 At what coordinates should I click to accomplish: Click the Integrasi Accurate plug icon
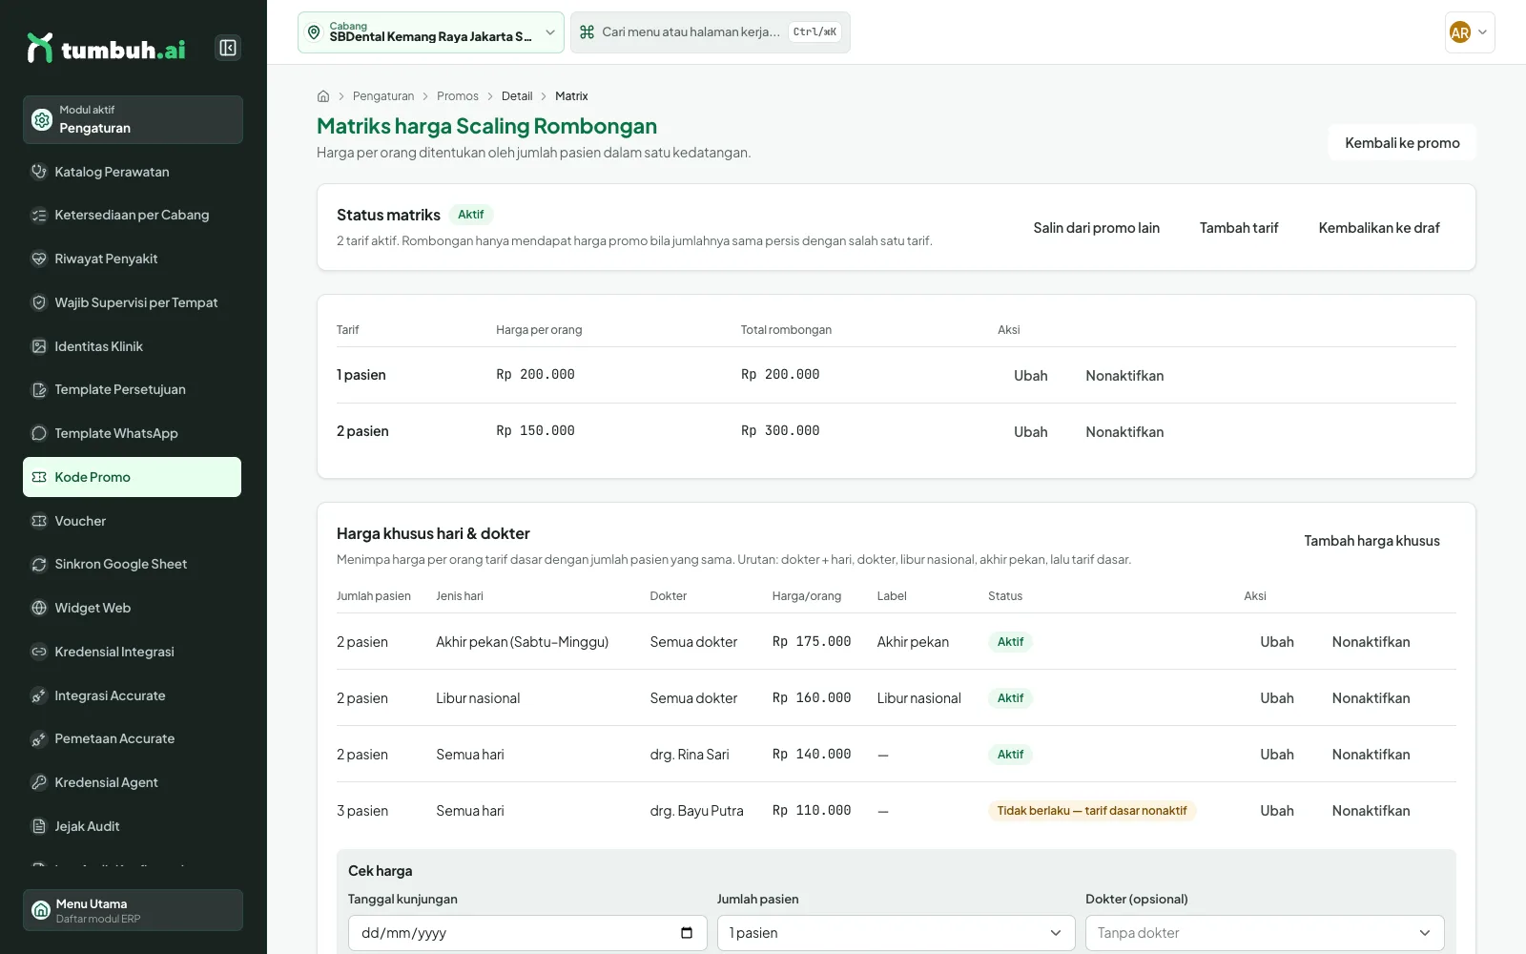39,695
